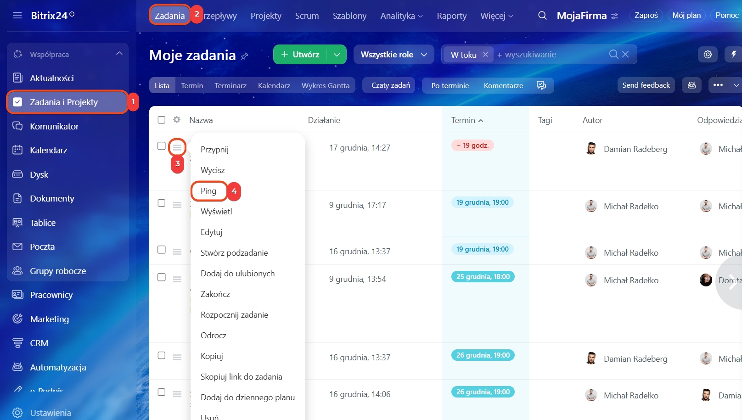Viewport: 742px width, 420px height.
Task: Open task list settings gear icon
Action: (x=708, y=55)
